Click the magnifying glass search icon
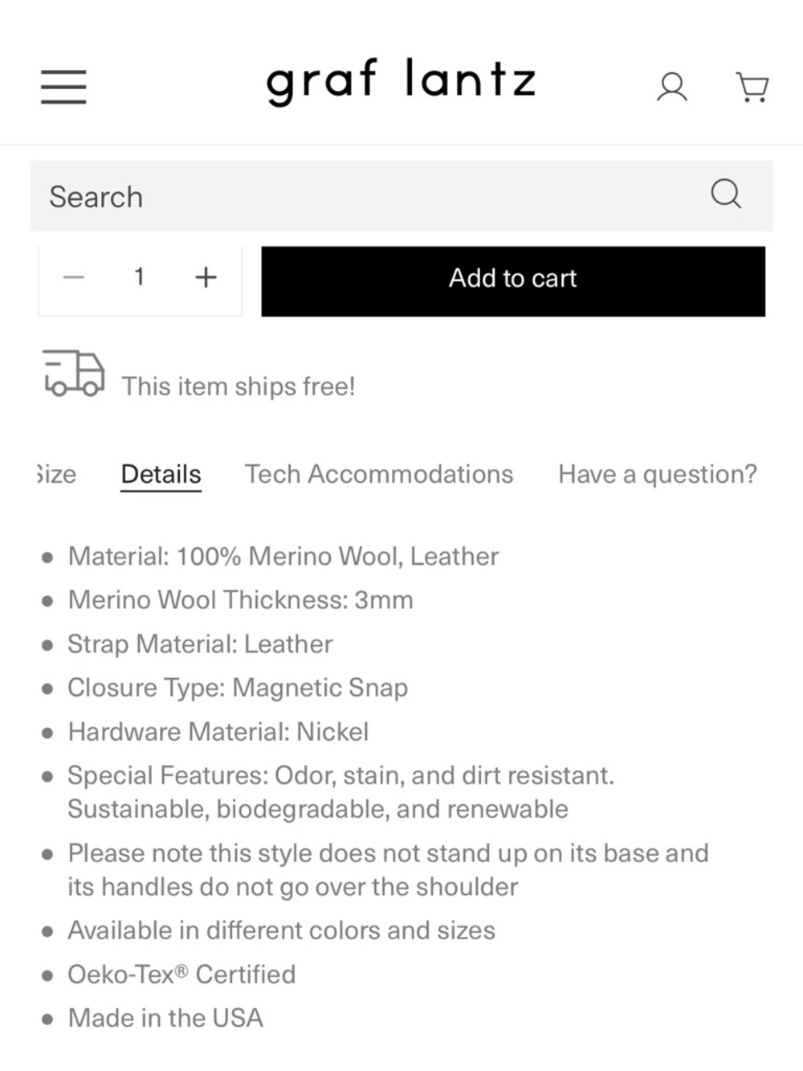This screenshot has height=1071, width=803. point(726,194)
